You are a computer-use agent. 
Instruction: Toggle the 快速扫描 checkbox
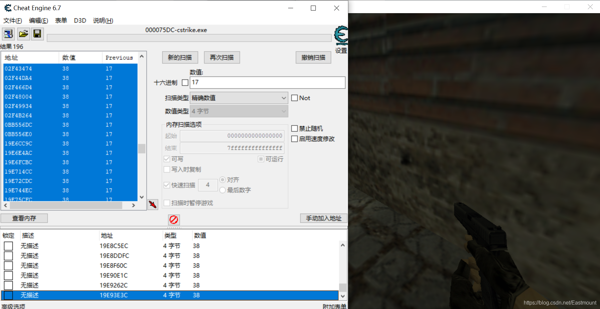(167, 185)
